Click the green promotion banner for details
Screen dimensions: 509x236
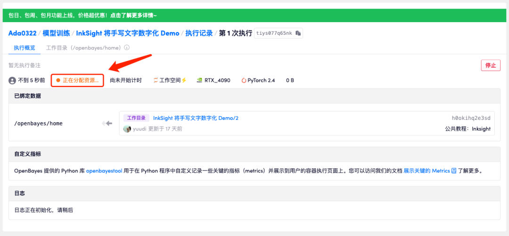click(x=254, y=16)
